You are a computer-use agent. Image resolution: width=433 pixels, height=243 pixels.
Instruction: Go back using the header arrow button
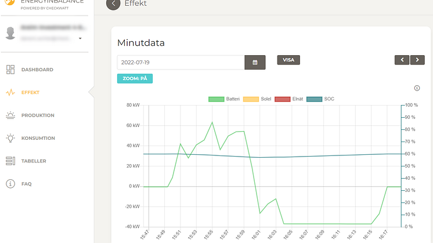[x=114, y=4]
